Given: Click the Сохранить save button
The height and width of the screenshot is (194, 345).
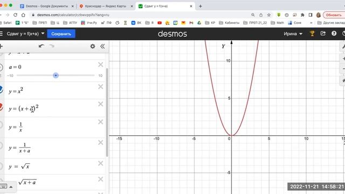Looking at the screenshot, I should [x=61, y=33].
